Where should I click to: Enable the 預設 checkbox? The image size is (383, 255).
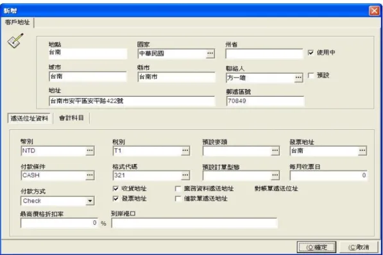click(x=311, y=76)
